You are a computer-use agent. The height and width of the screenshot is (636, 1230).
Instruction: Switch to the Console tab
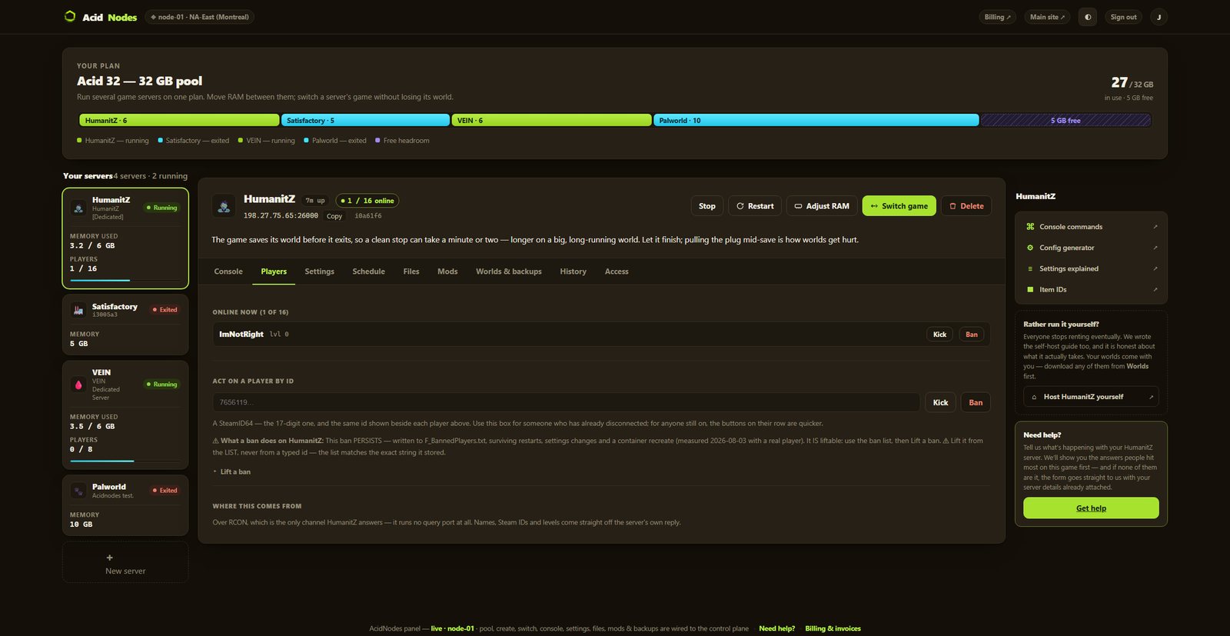[x=228, y=271]
